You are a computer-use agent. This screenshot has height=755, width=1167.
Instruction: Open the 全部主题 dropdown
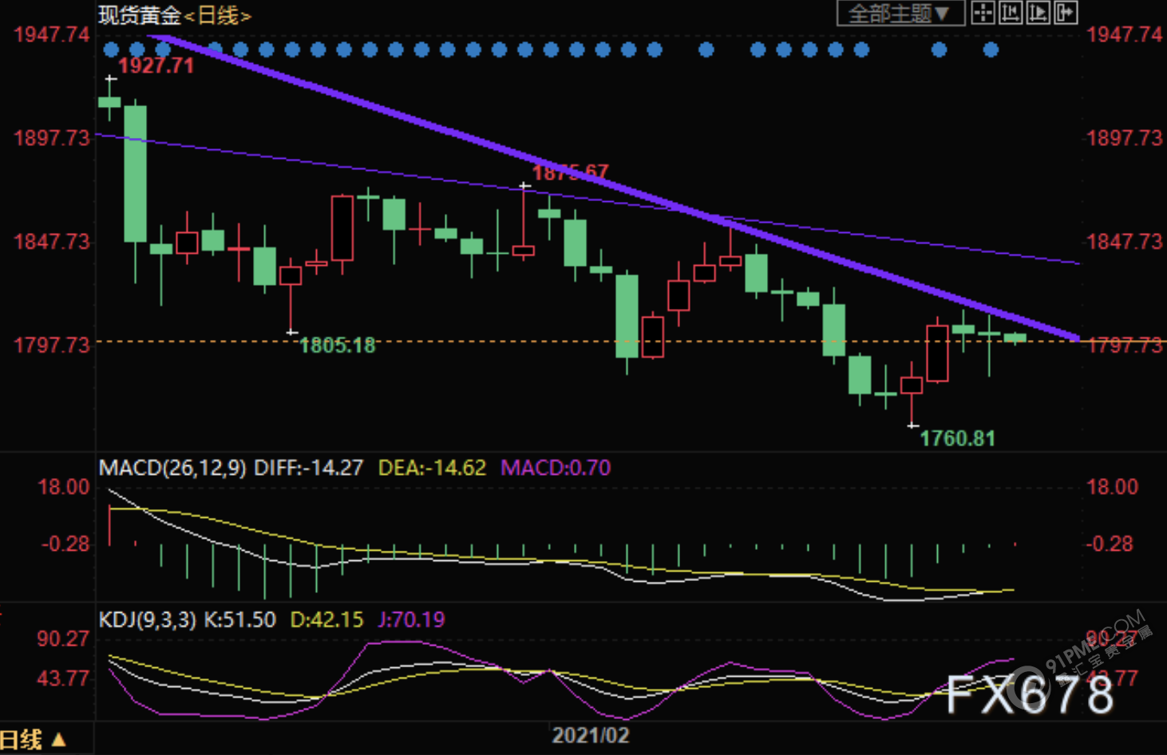point(900,13)
